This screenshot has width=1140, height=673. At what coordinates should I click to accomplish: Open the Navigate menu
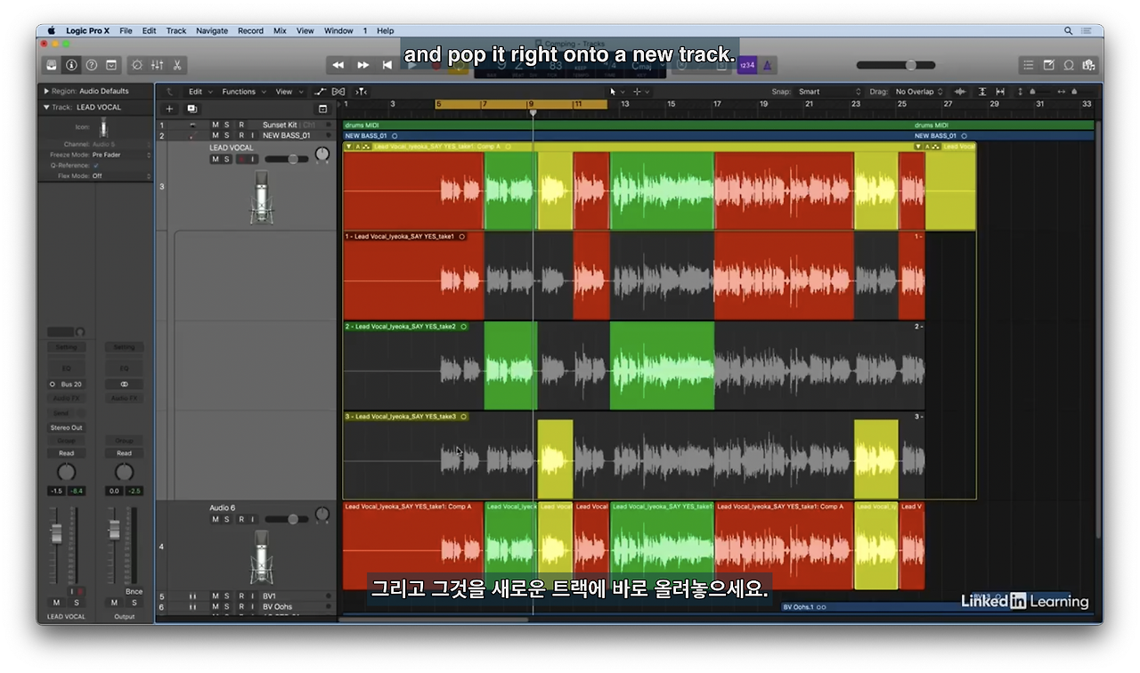pyautogui.click(x=212, y=30)
